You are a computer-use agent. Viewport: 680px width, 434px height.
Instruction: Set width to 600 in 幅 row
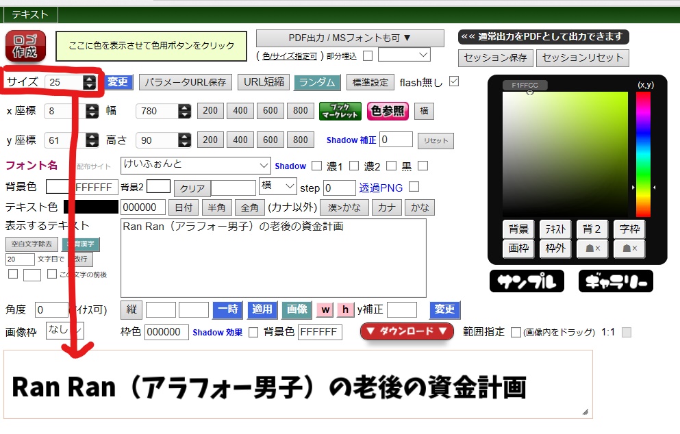[x=270, y=111]
